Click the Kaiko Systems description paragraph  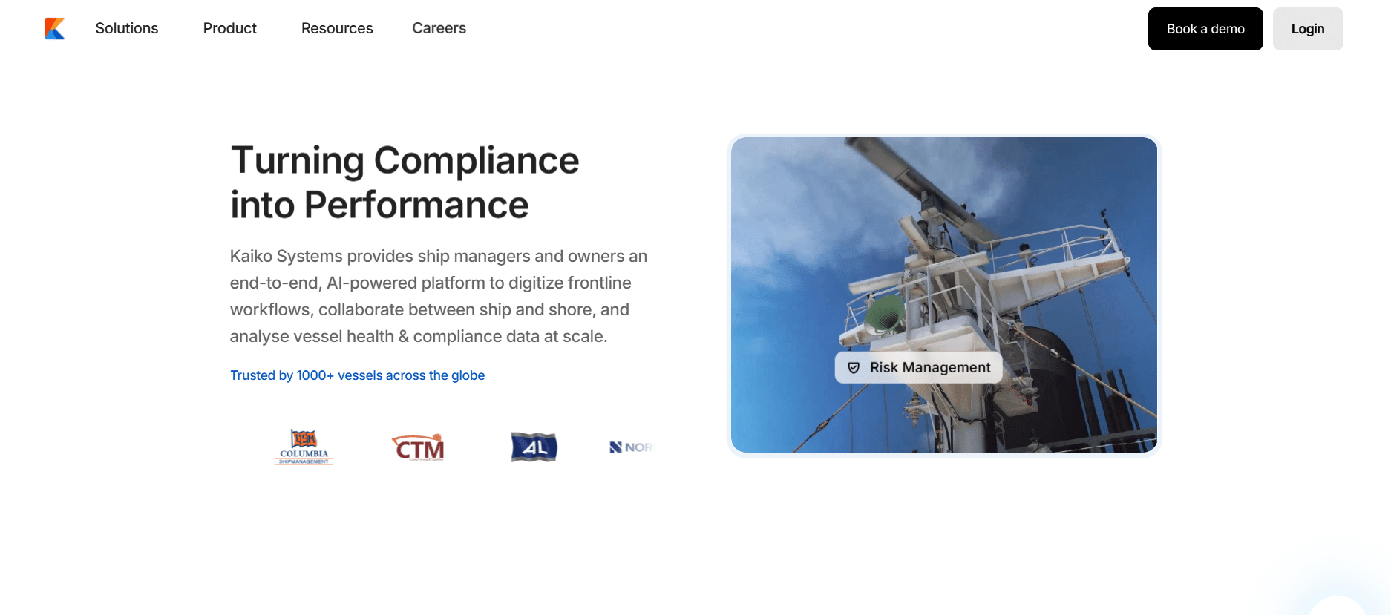[x=439, y=296]
